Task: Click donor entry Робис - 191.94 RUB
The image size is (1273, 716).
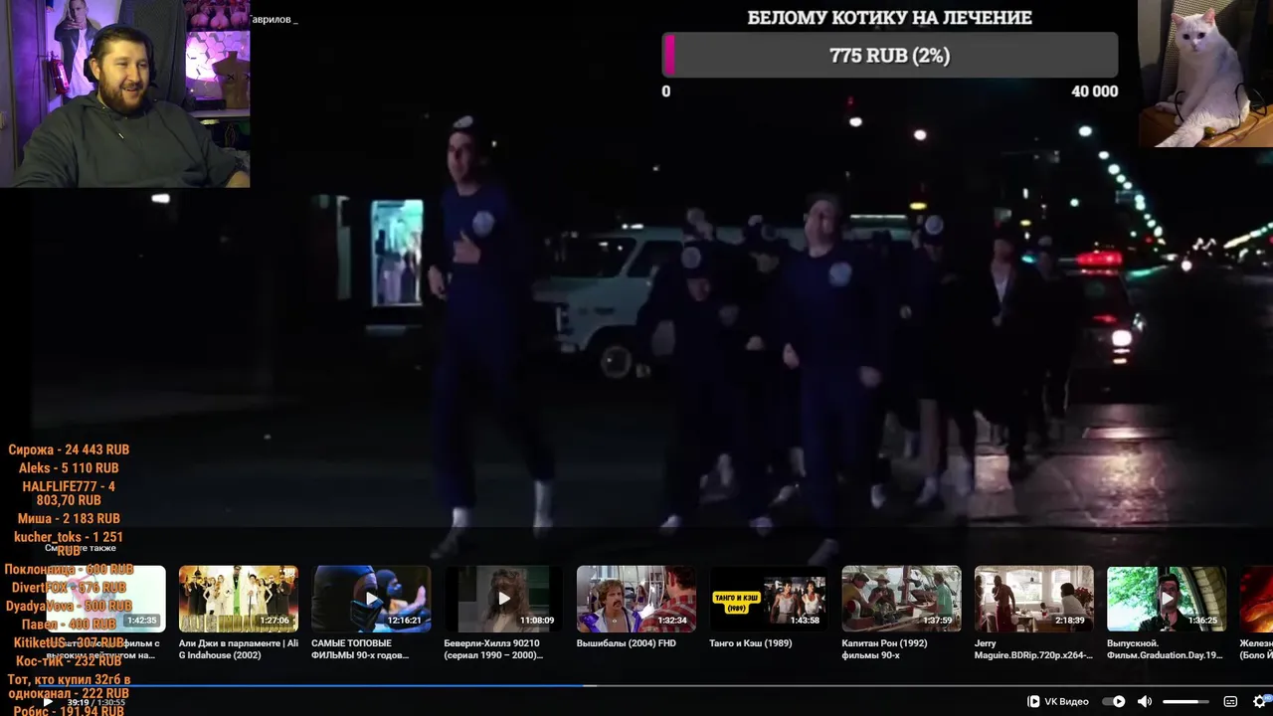Action: tap(69, 711)
